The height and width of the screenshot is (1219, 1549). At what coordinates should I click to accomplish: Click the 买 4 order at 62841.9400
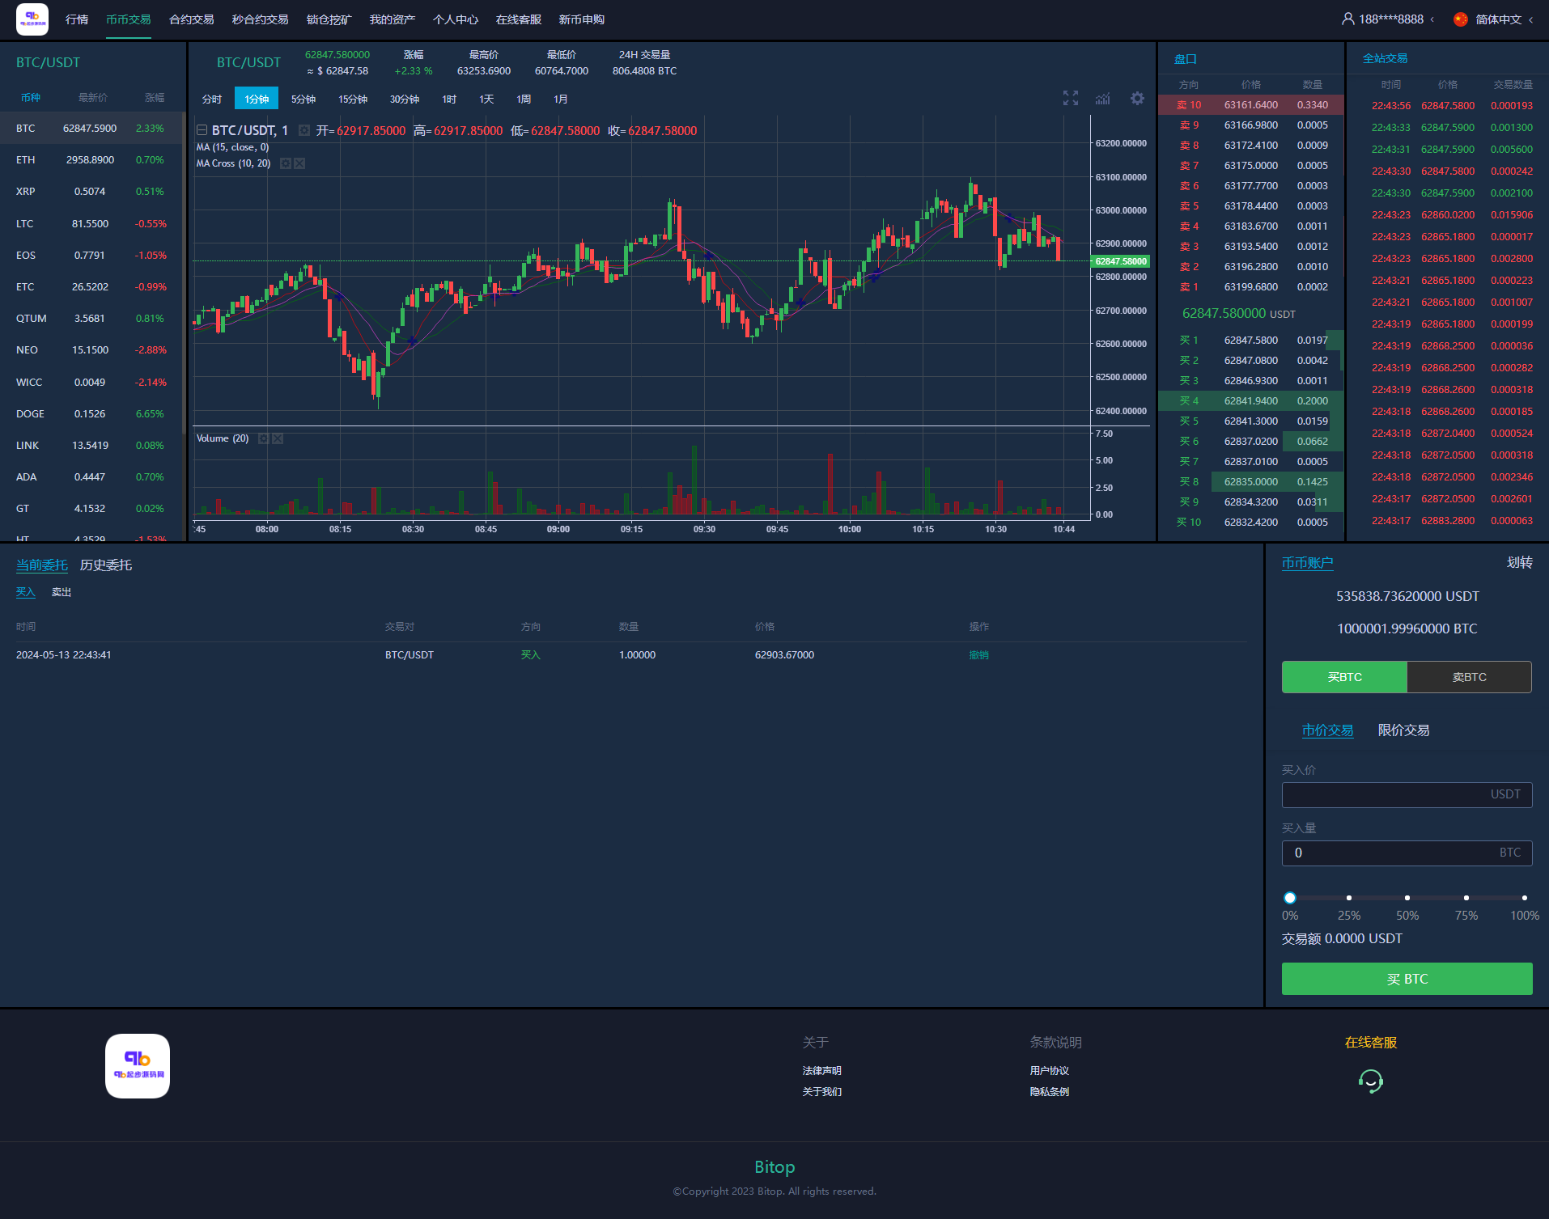[1250, 400]
